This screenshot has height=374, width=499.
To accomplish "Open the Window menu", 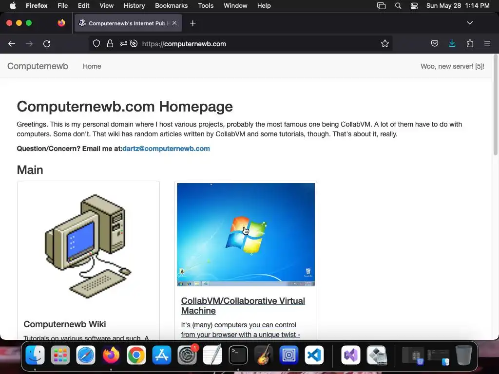I will 235,5.
